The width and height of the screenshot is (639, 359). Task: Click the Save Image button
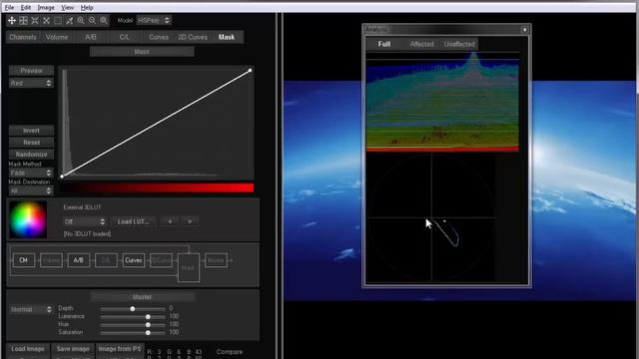pos(73,349)
